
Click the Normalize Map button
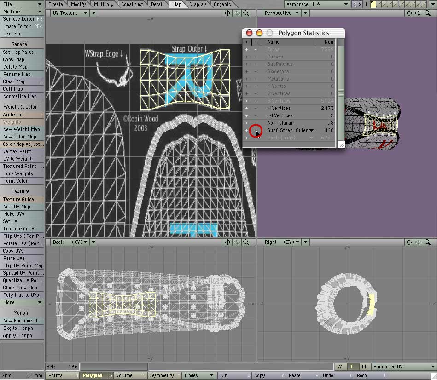click(x=22, y=96)
